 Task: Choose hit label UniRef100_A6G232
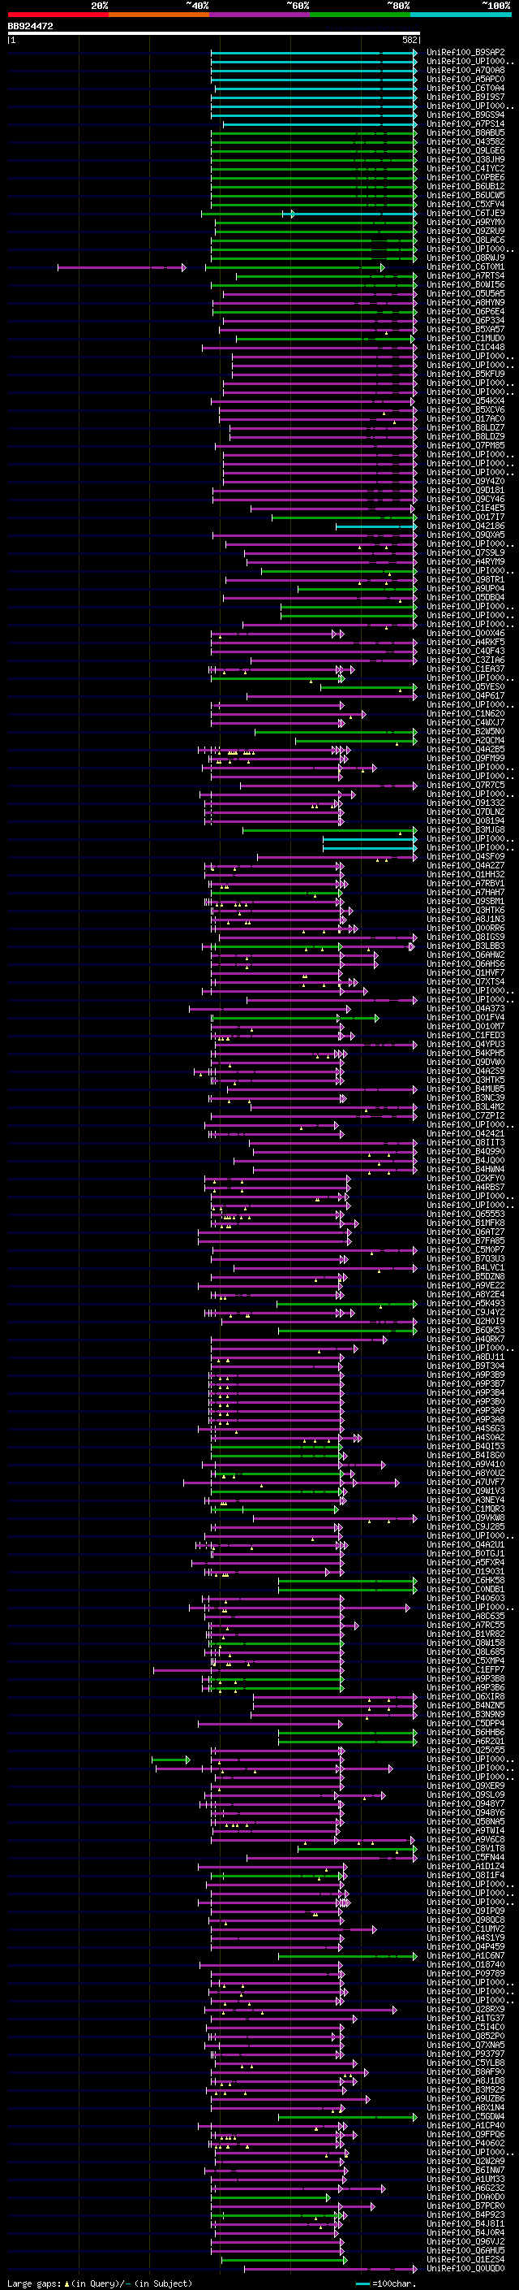[465, 2188]
